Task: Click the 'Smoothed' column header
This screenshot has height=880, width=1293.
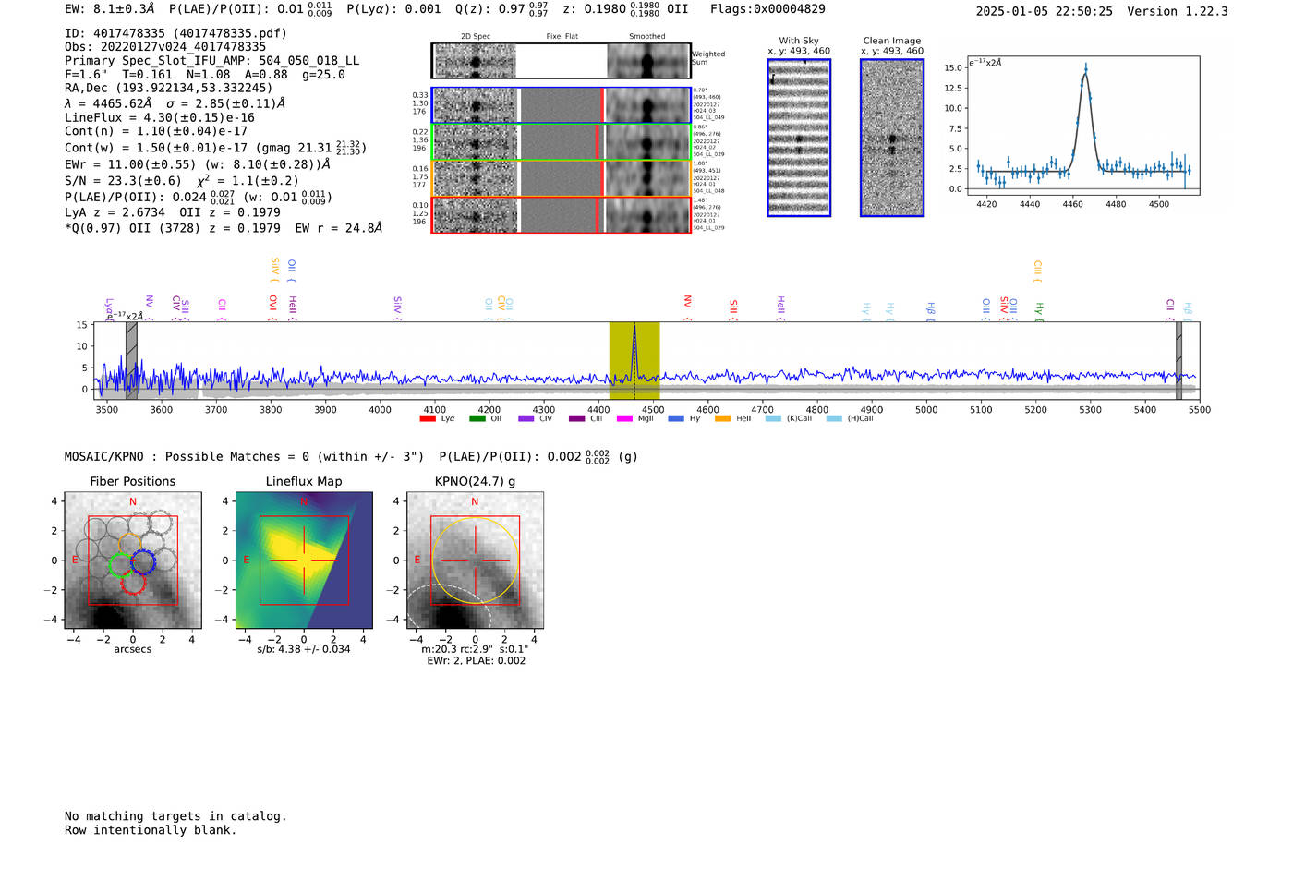Action: [647, 37]
